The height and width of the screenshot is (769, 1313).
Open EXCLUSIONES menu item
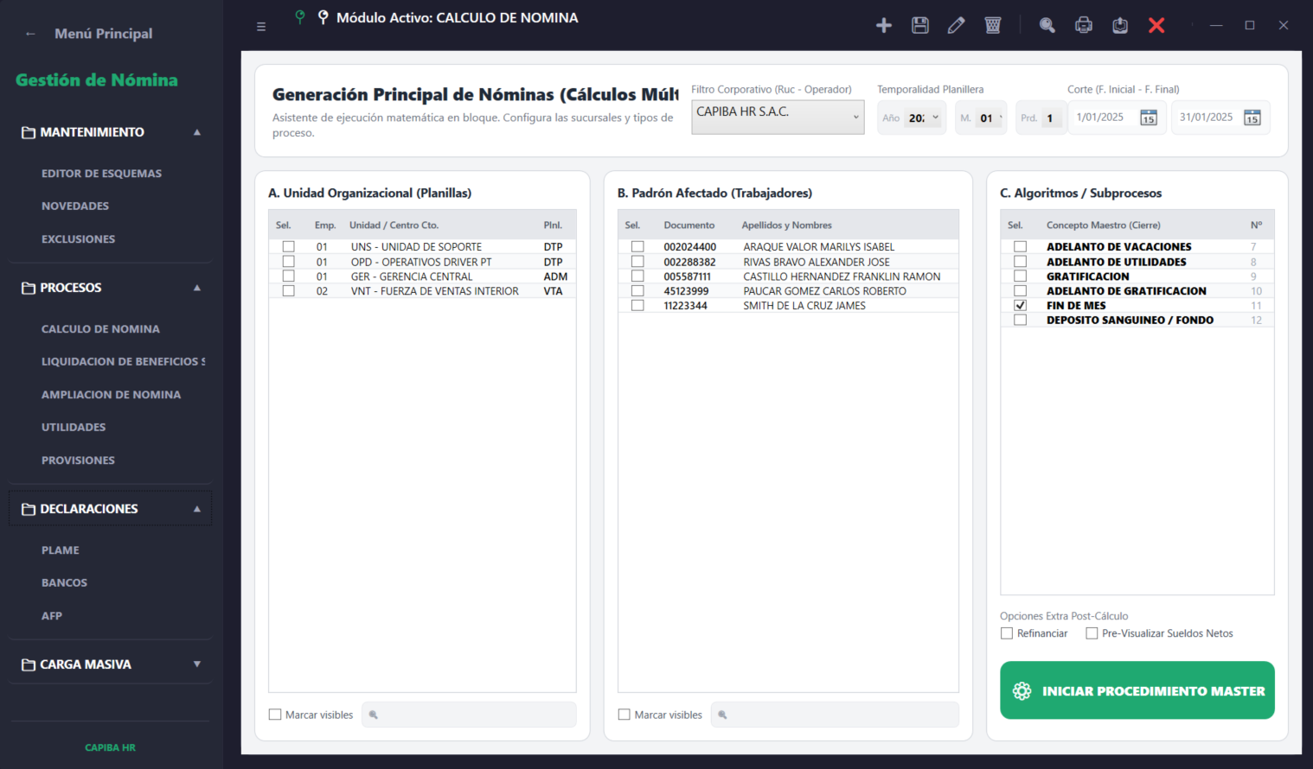tap(78, 239)
